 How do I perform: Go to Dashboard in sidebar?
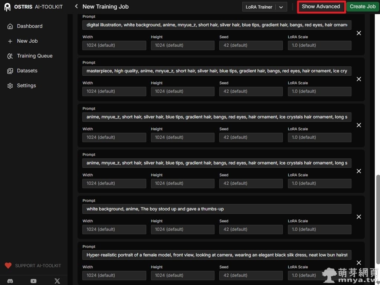(29, 26)
